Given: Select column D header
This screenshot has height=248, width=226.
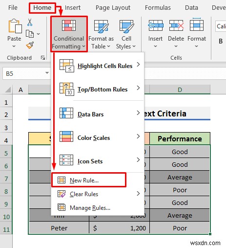Looking at the screenshot, I should 180,90.
